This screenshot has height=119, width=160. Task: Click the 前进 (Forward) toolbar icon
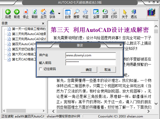point(17,14)
